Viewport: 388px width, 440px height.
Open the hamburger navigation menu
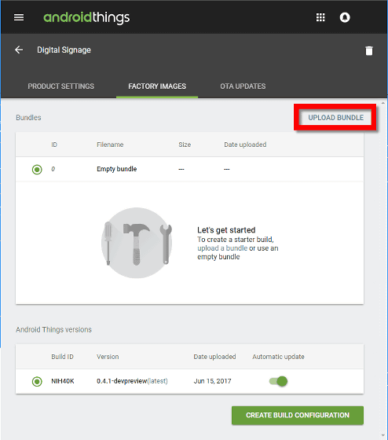point(19,17)
